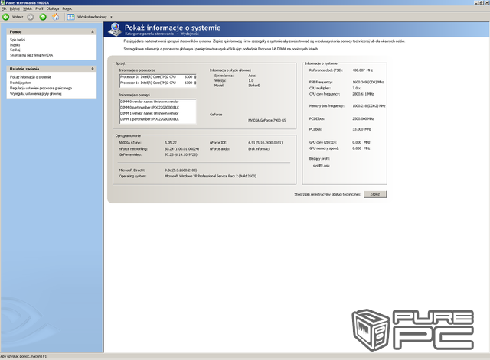Open the Szukaj help link

click(x=15, y=50)
